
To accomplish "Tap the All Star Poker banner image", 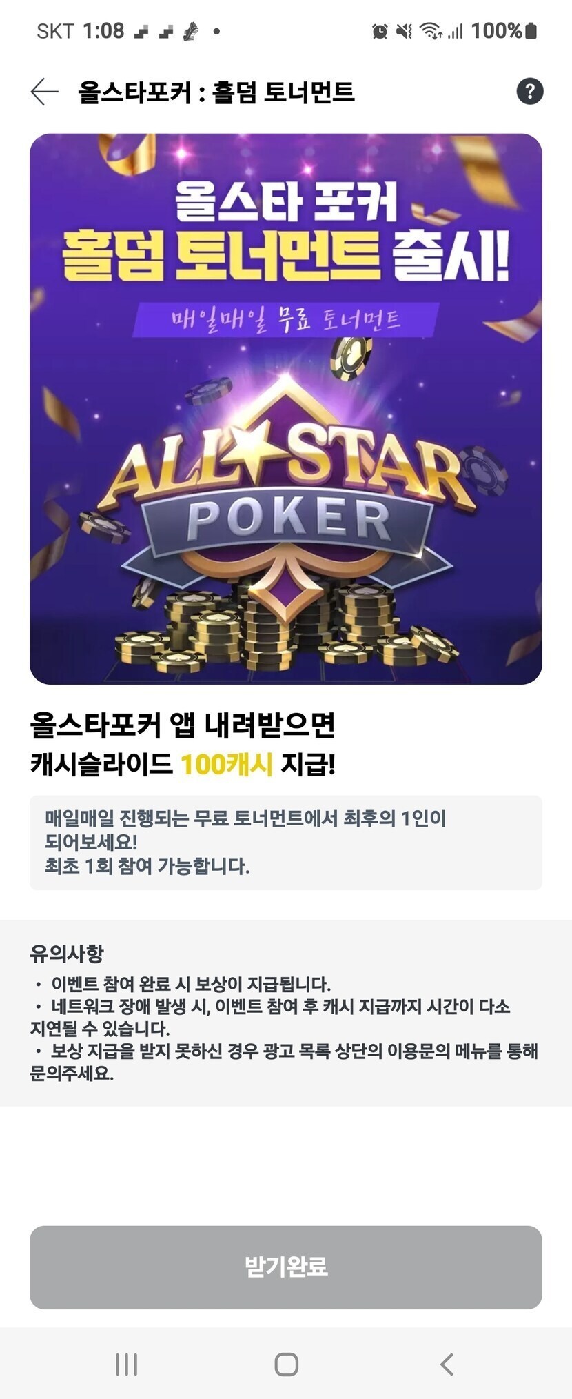I will (285, 409).
